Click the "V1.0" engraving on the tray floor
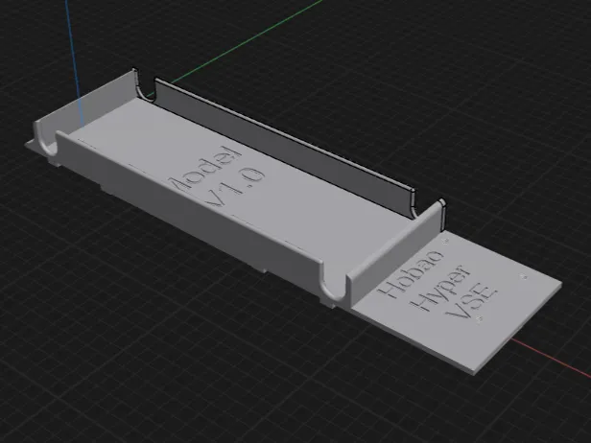The width and height of the screenshot is (591, 443). point(234,187)
